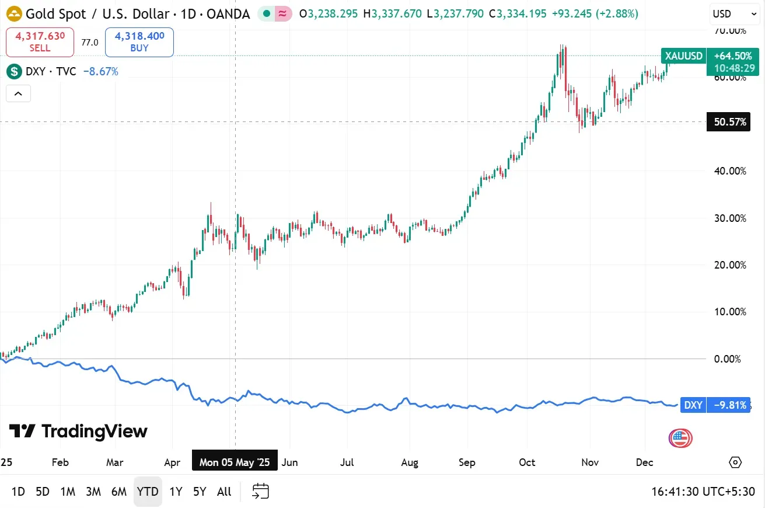Click the chart settings hexagon icon

tap(735, 462)
